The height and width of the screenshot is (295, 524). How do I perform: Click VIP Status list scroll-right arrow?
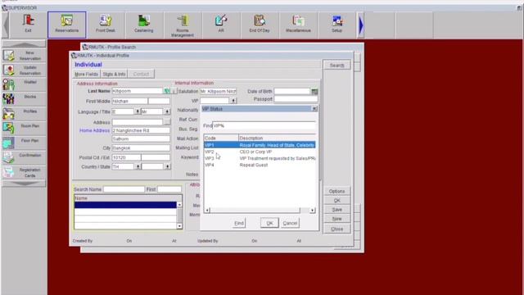tap(312, 210)
